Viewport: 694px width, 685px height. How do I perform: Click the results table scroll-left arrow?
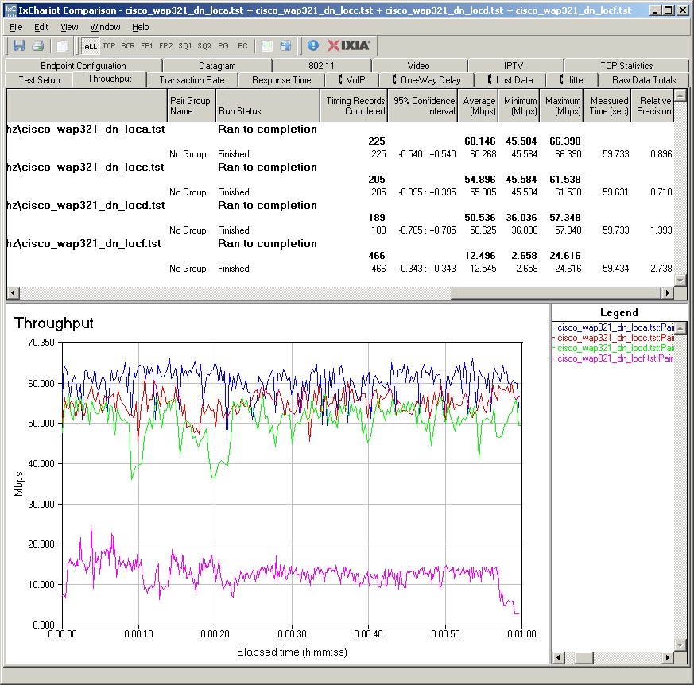13,292
